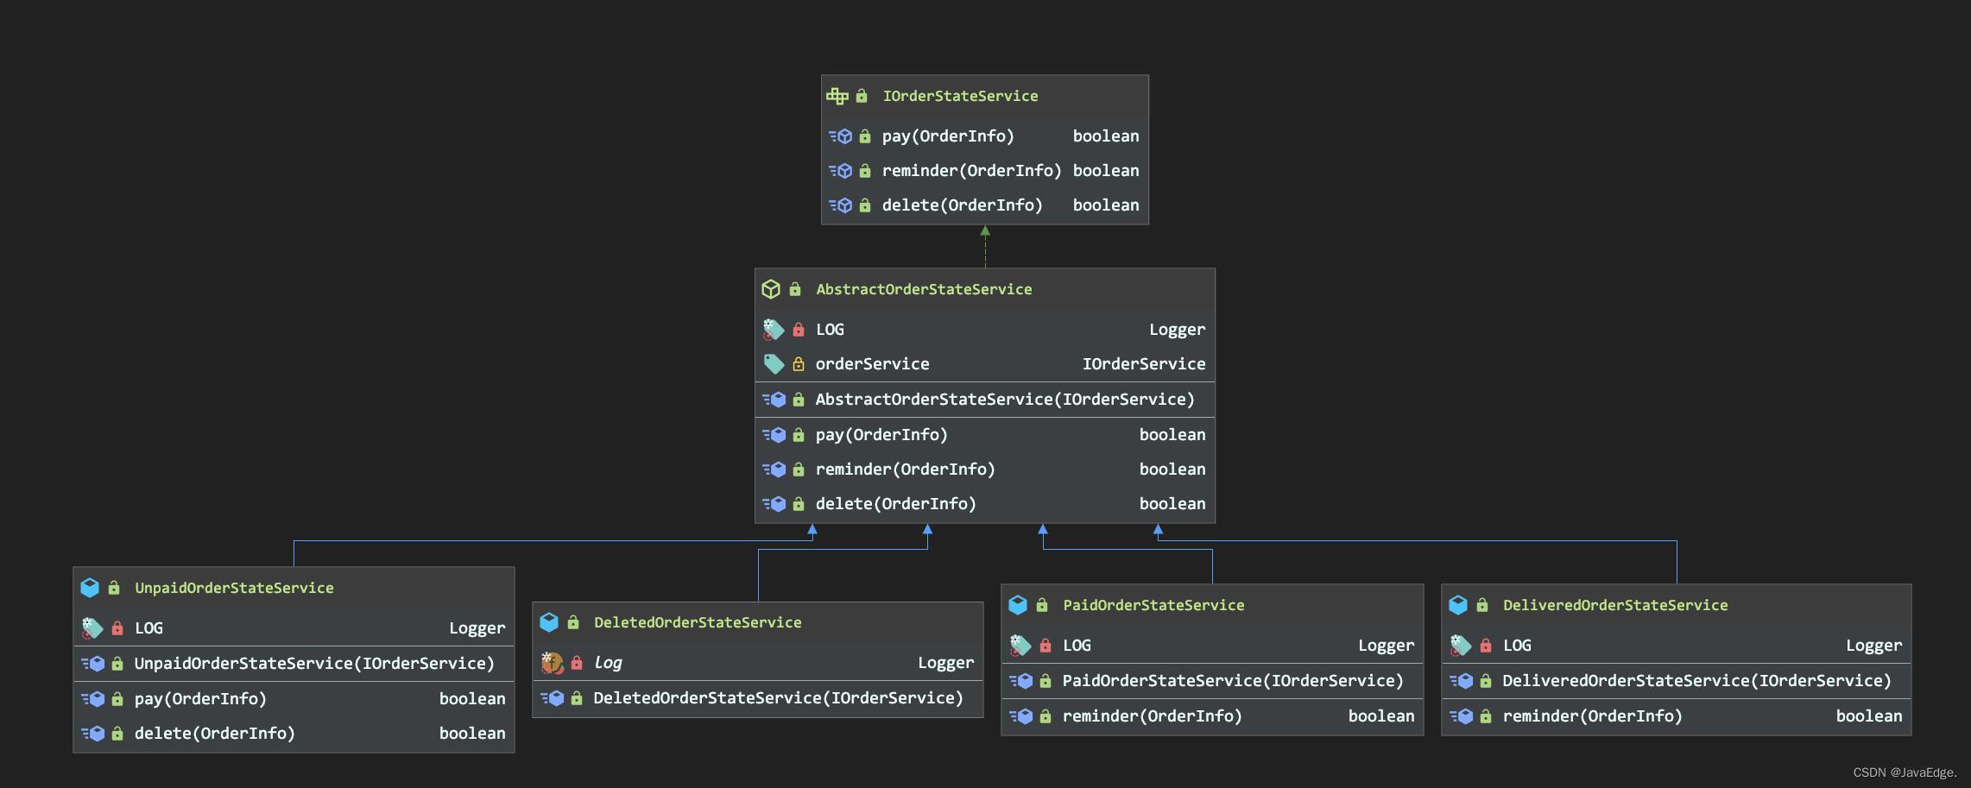Select the PaidOrderStateService node title
The width and height of the screenshot is (1971, 788).
(x=1153, y=605)
